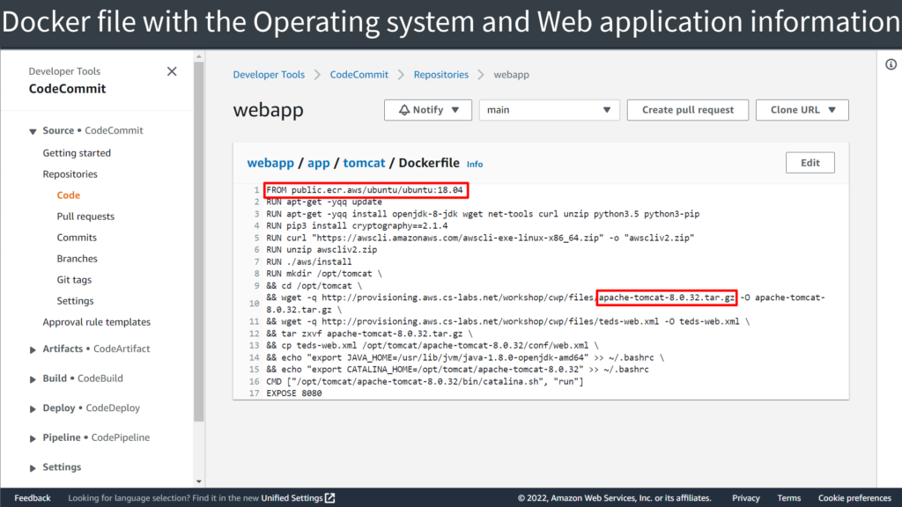
Task: Go to Pull requests
Action: point(85,217)
